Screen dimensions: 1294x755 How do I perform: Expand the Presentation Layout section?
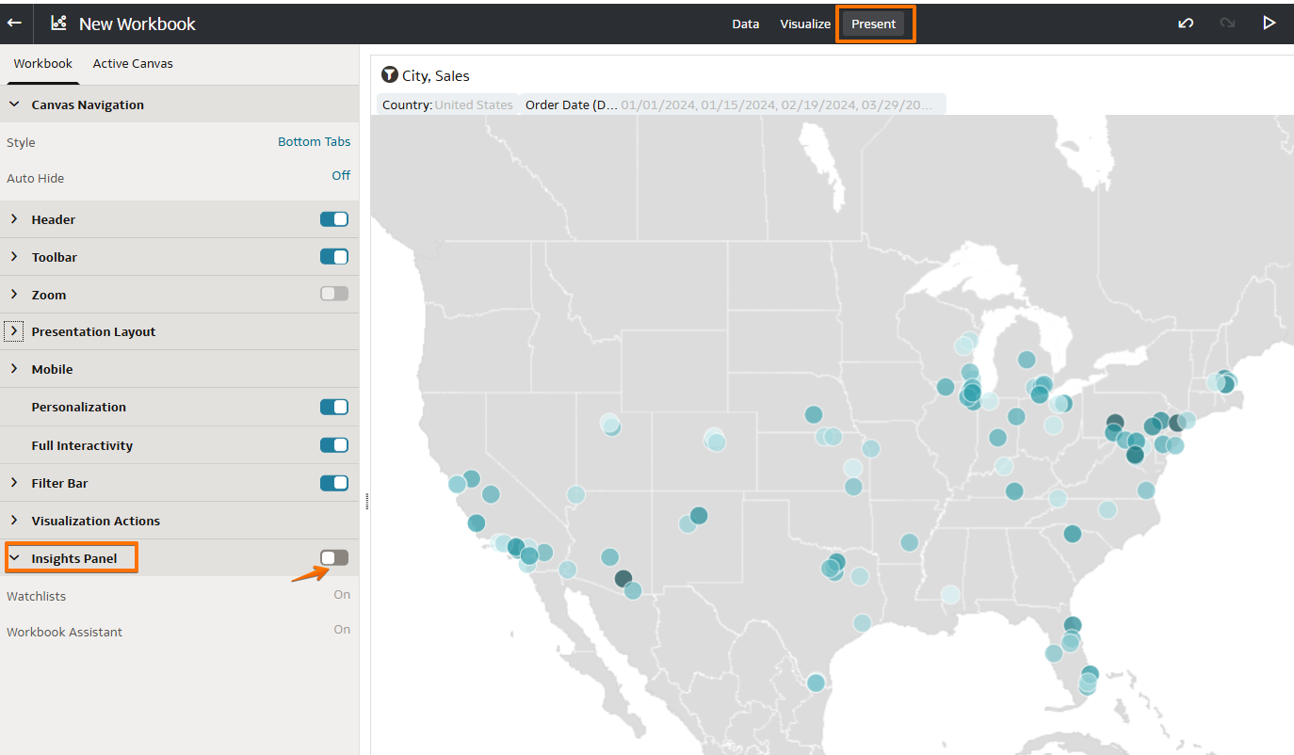14,331
